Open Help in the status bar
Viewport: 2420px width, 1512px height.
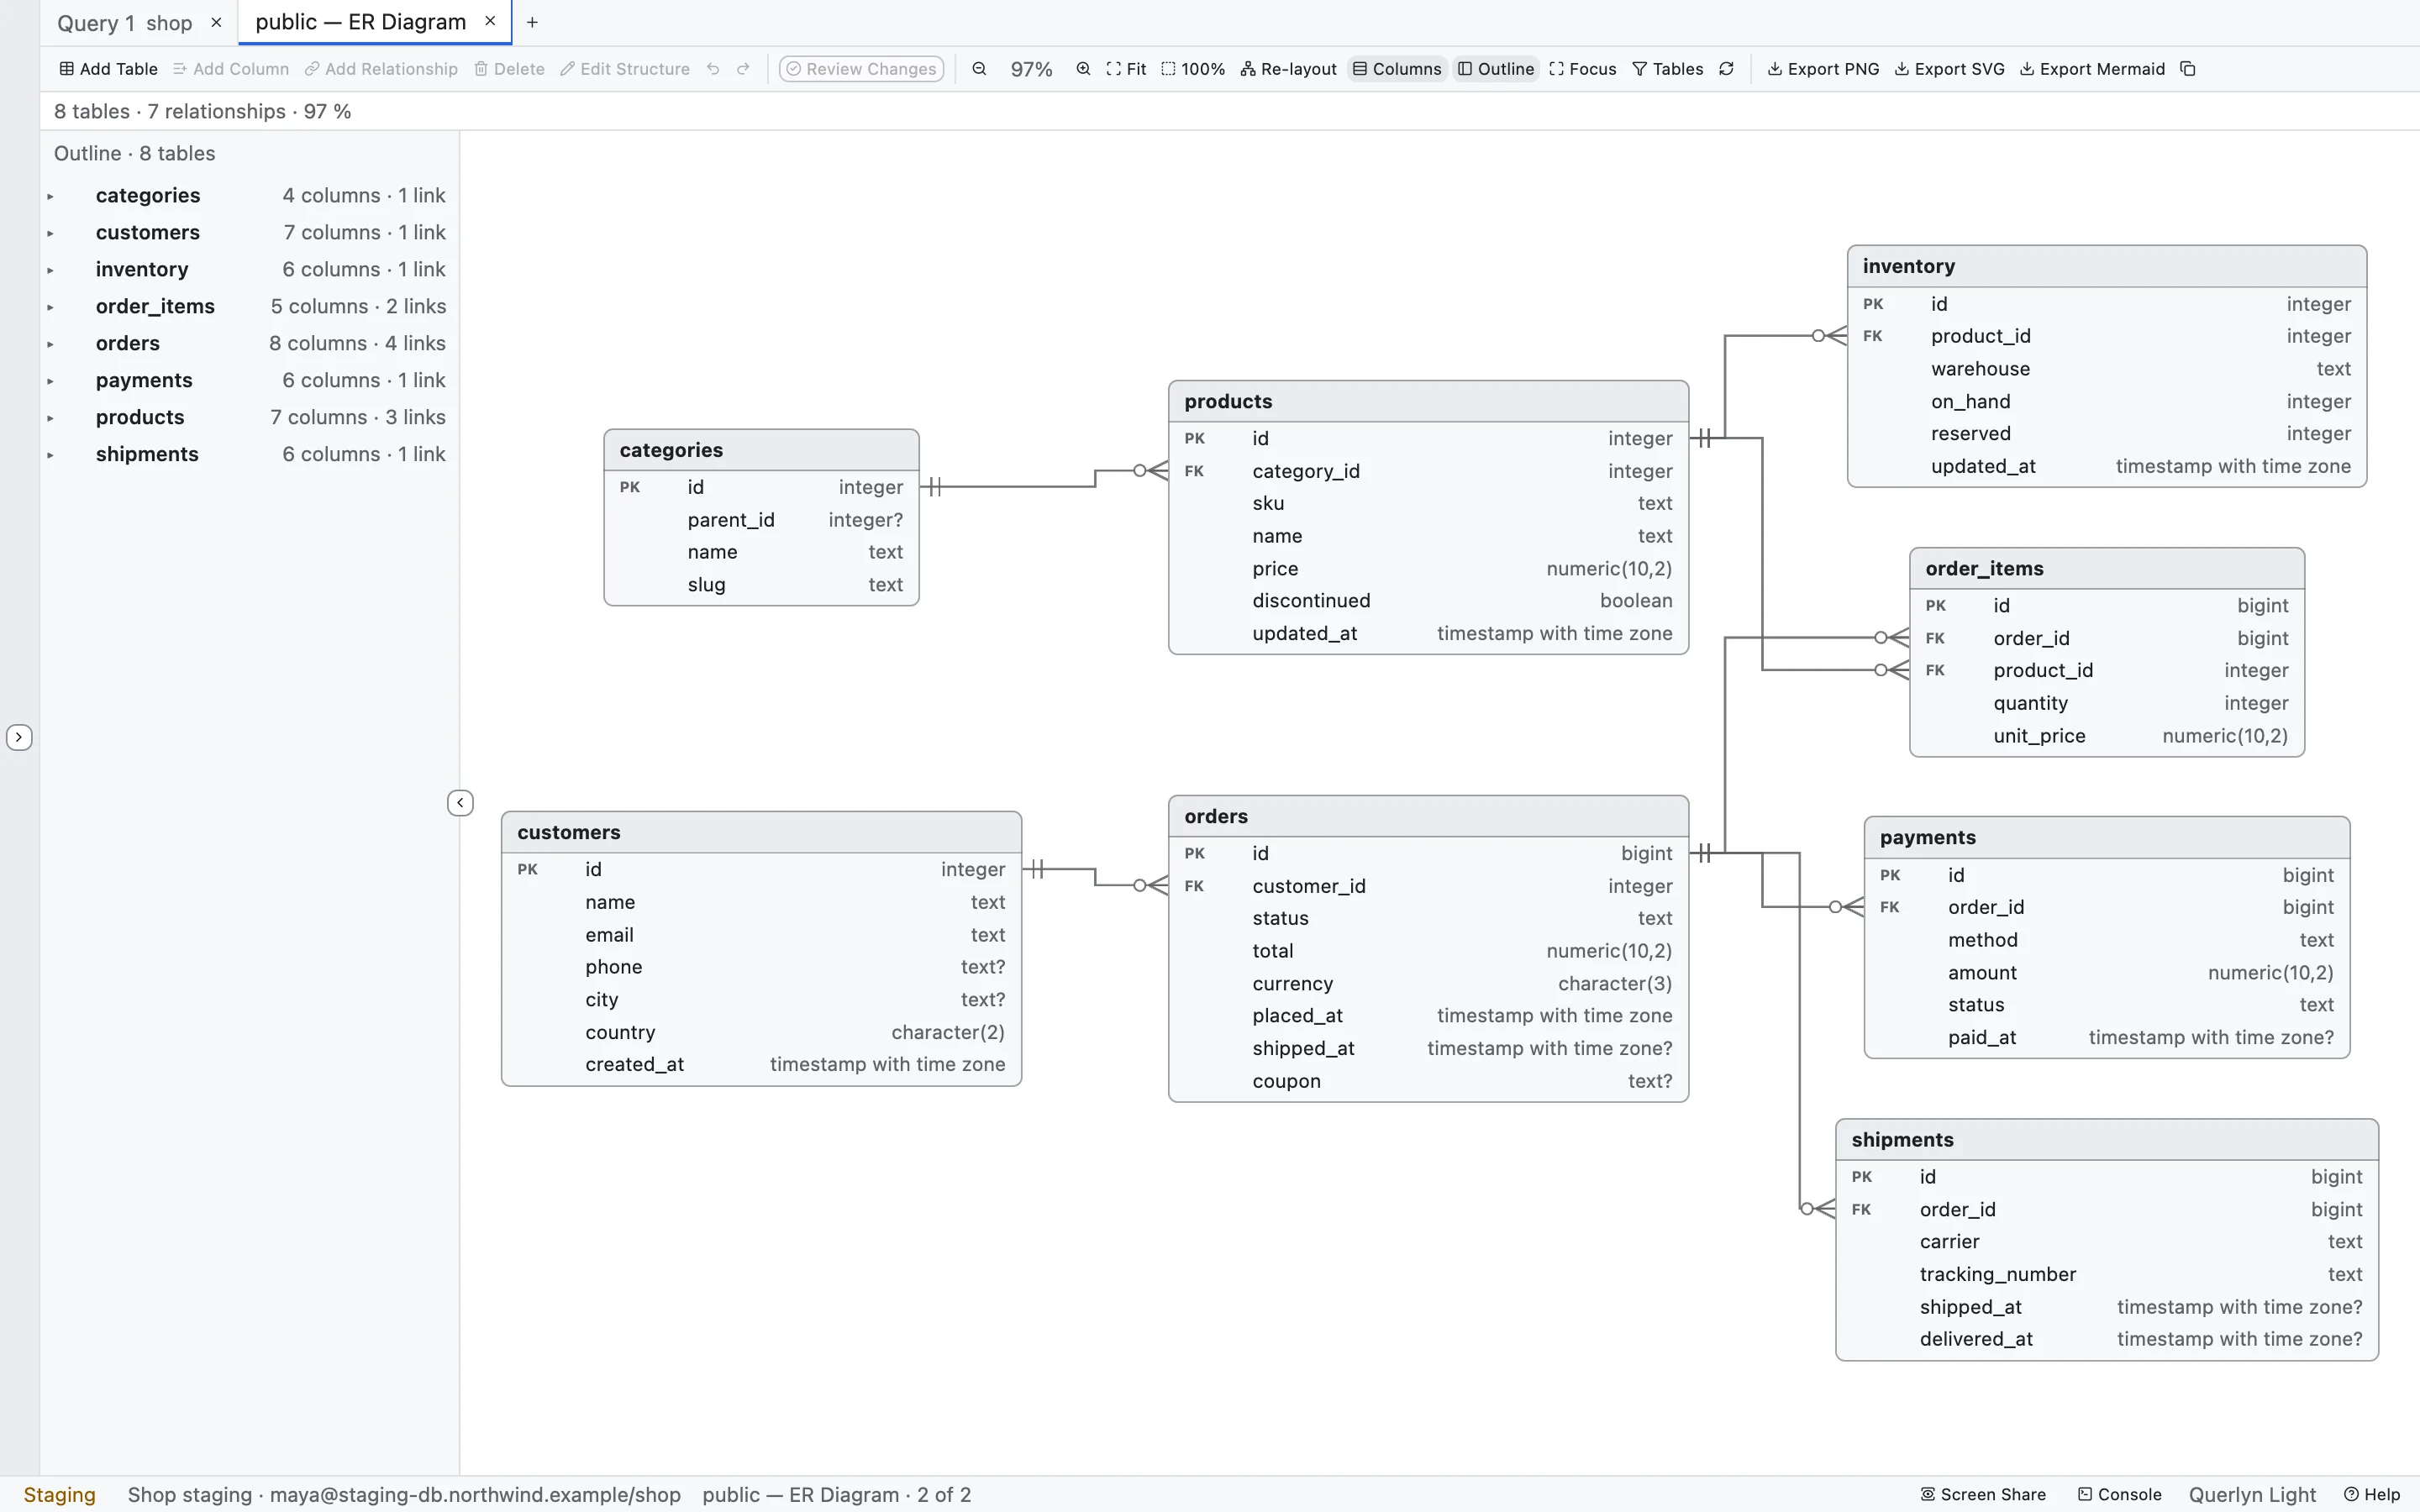2371,1494
